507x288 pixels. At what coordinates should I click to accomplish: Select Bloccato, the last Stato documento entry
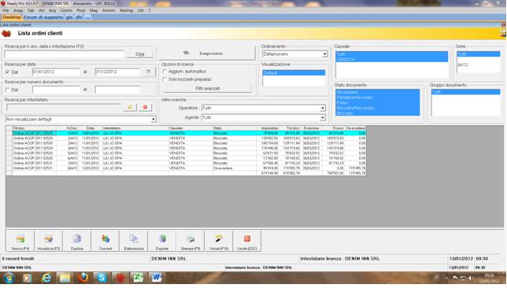pyautogui.click(x=377, y=113)
